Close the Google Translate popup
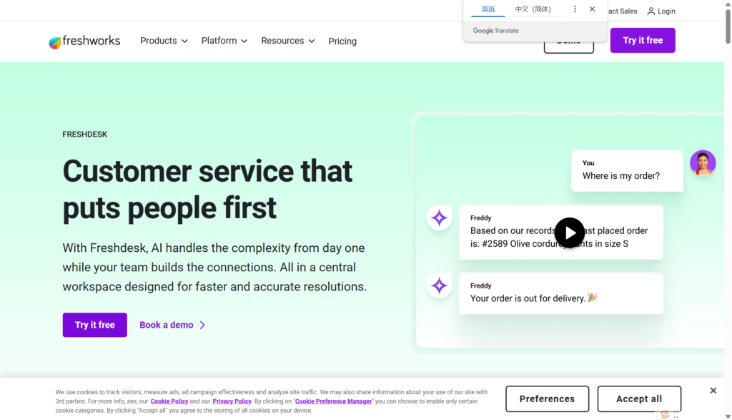Image resolution: width=732 pixels, height=420 pixels. click(x=592, y=9)
